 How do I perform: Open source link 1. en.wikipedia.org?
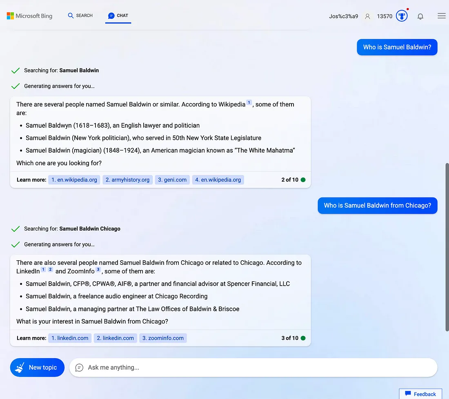point(74,180)
